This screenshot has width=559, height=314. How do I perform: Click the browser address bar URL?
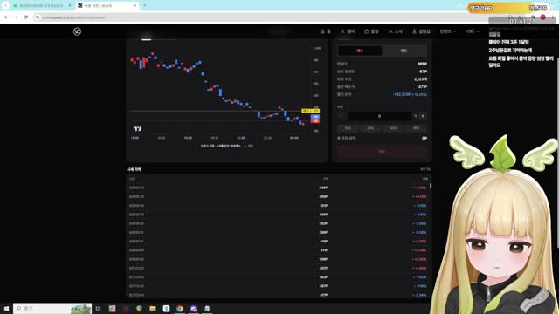coord(73,17)
